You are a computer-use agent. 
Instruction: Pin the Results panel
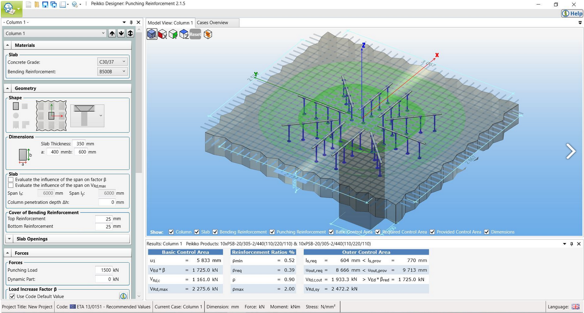(572, 244)
